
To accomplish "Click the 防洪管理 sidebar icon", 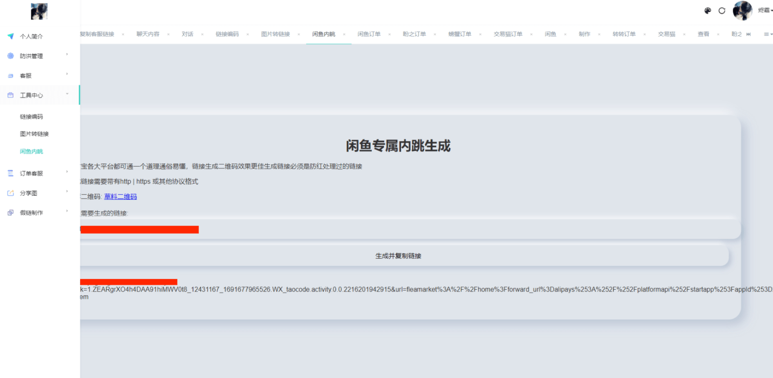I will 11,56.
